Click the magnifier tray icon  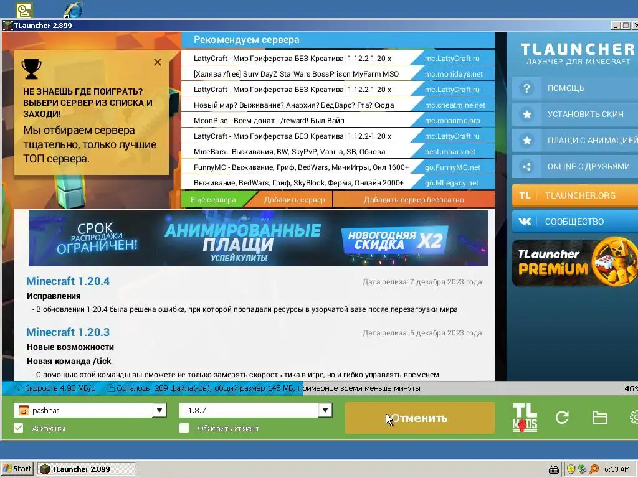pos(594,469)
